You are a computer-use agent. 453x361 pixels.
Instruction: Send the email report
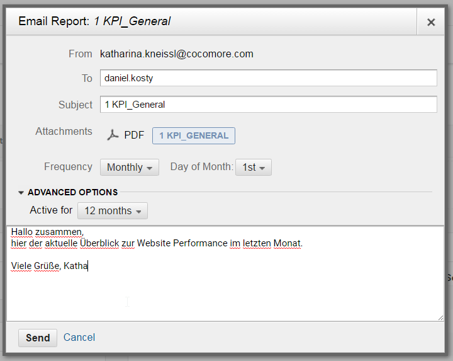coord(38,338)
